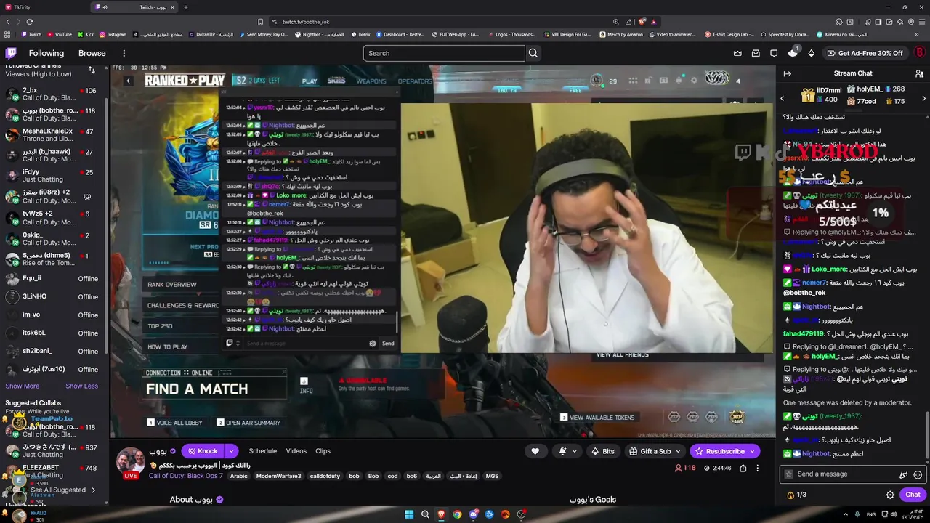Click the Brave shield icon in address bar
Viewport: 930px width, 523px height.
642,22
